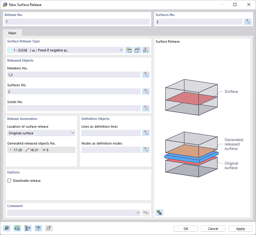
Task: Pick definition nodes graphically
Action: tap(146, 150)
